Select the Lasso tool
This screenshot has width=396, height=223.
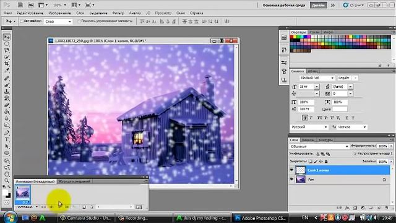coord(7,51)
